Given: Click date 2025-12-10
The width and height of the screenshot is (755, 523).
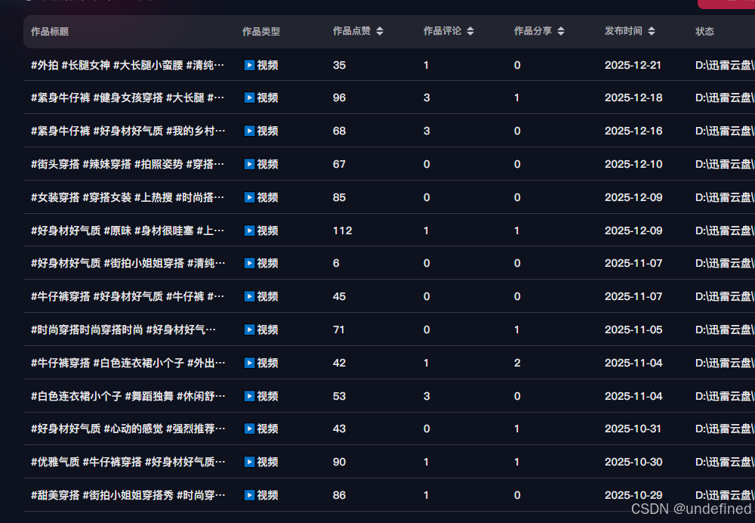Looking at the screenshot, I should [x=633, y=164].
